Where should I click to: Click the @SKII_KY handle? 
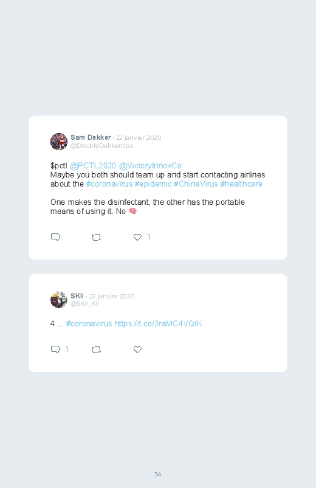pos(84,304)
